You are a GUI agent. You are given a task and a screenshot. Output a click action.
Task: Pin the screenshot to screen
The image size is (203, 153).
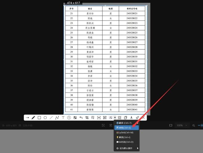coord(137,118)
